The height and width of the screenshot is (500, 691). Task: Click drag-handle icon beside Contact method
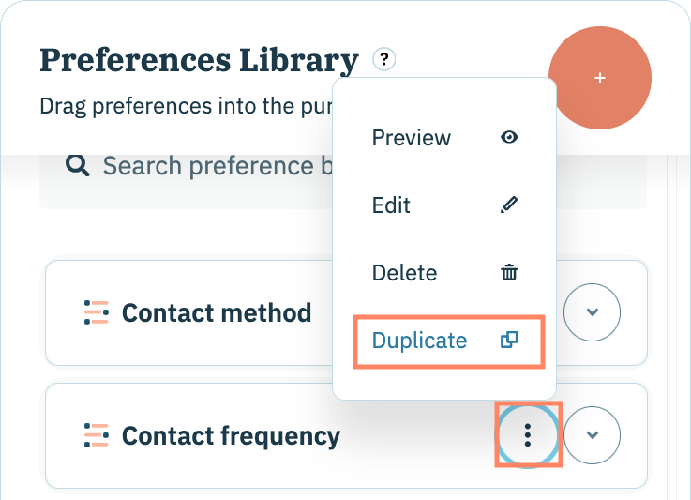click(x=96, y=312)
